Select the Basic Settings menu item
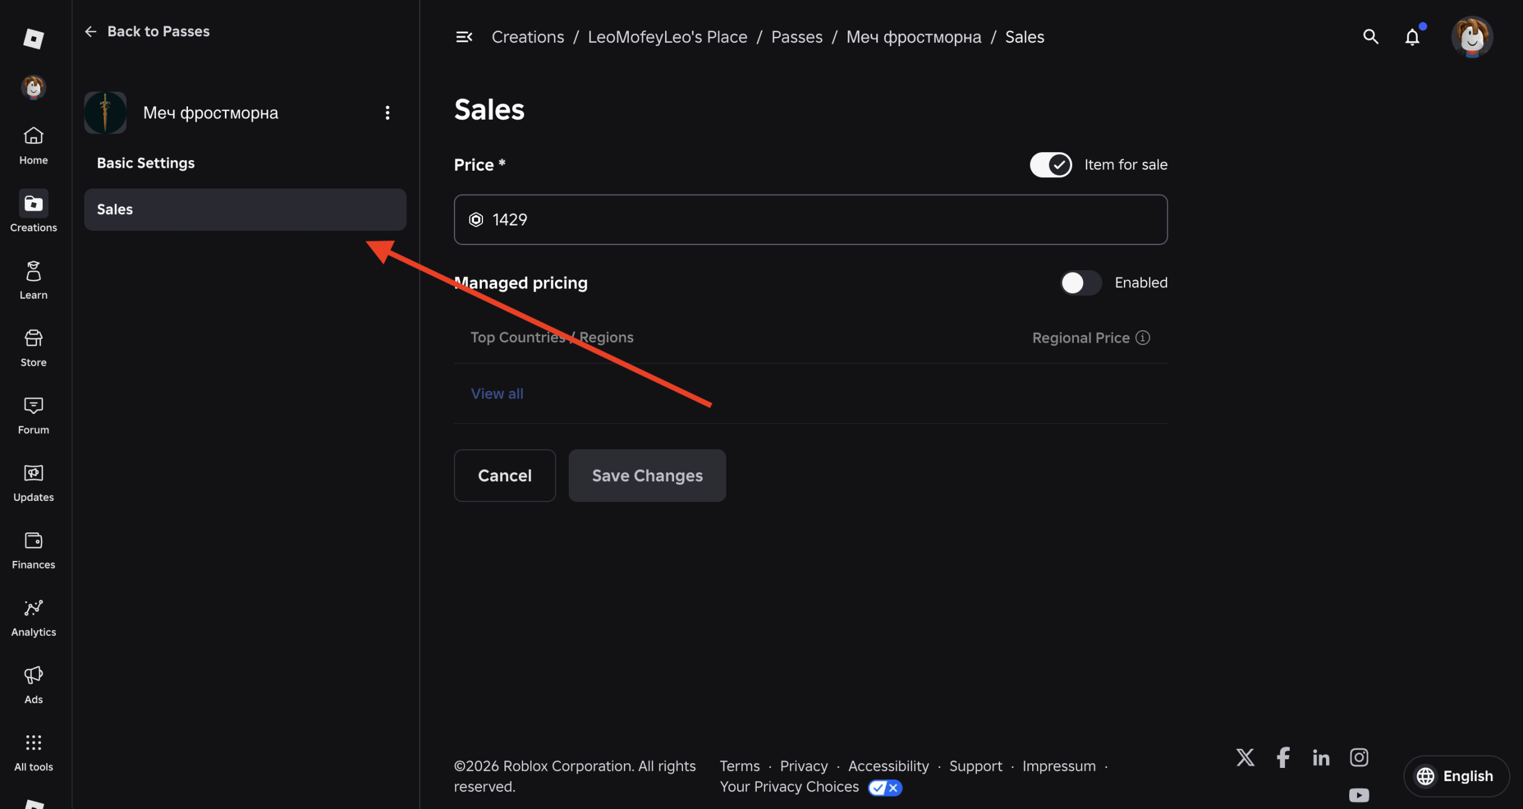The height and width of the screenshot is (809, 1523). click(146, 163)
